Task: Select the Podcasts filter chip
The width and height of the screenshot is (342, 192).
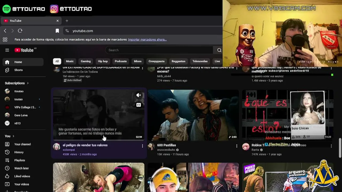Action: point(121,61)
